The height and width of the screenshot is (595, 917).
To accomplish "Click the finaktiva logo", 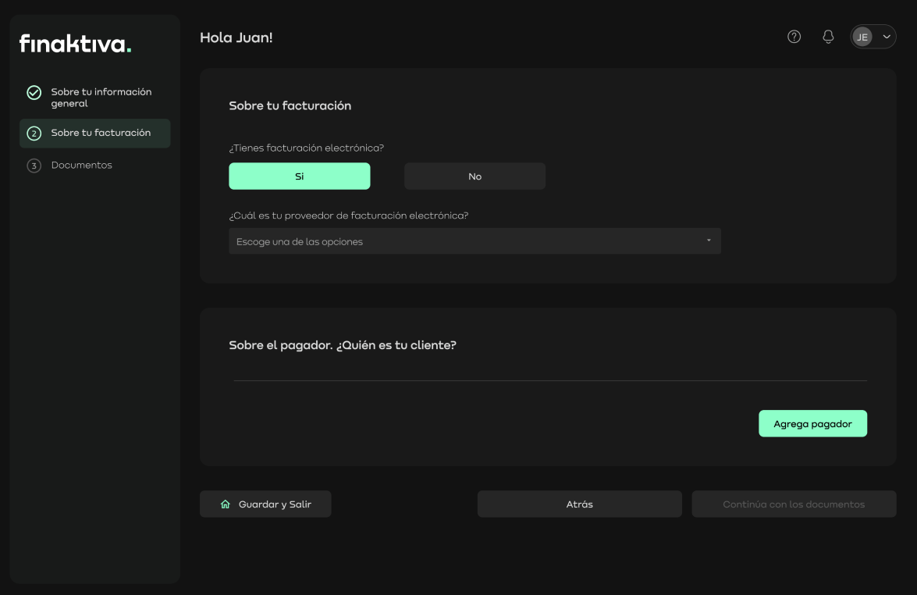I will [76, 43].
